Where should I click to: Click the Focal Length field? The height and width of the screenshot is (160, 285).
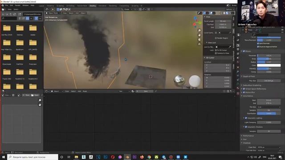[x=223, y=21]
